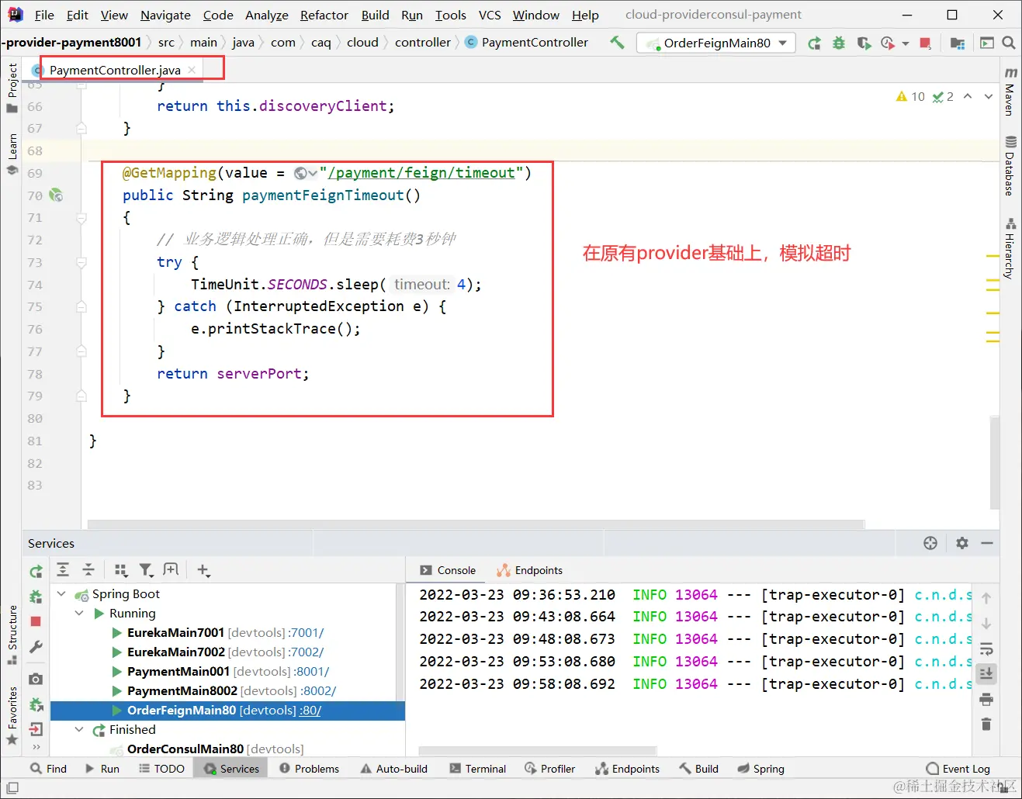Open the Profile run options dropdown arrow
Viewport: 1022px width, 799px height.
(x=905, y=44)
